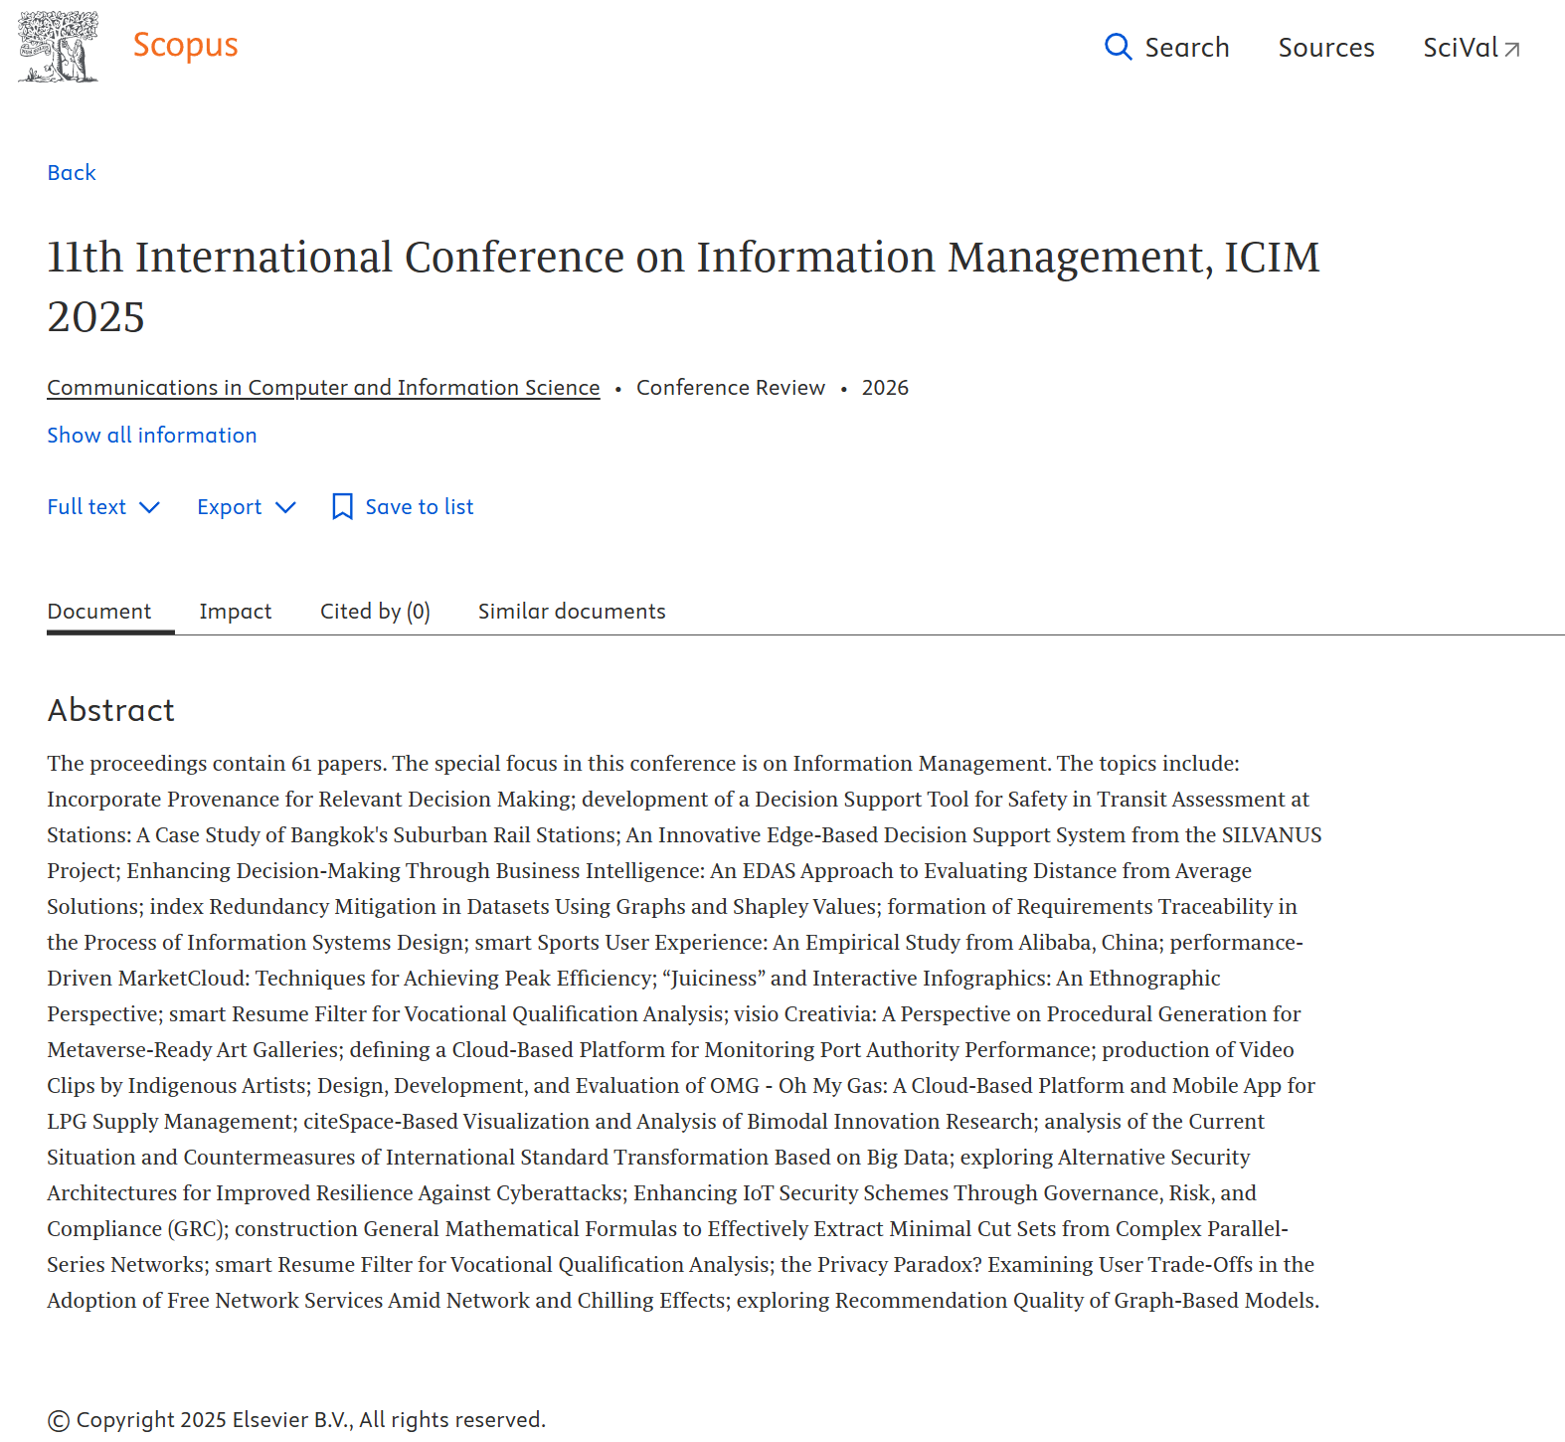The height and width of the screenshot is (1442, 1565).
Task: Click the Save to list text
Action: (x=419, y=507)
